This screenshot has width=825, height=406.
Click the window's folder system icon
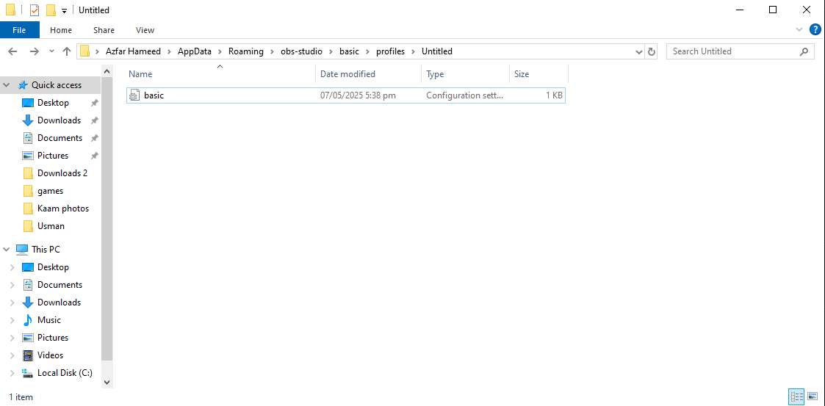[x=10, y=10]
